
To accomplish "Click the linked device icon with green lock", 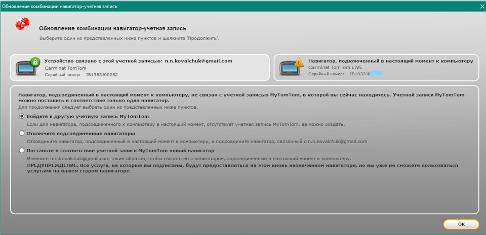I will click(28, 66).
